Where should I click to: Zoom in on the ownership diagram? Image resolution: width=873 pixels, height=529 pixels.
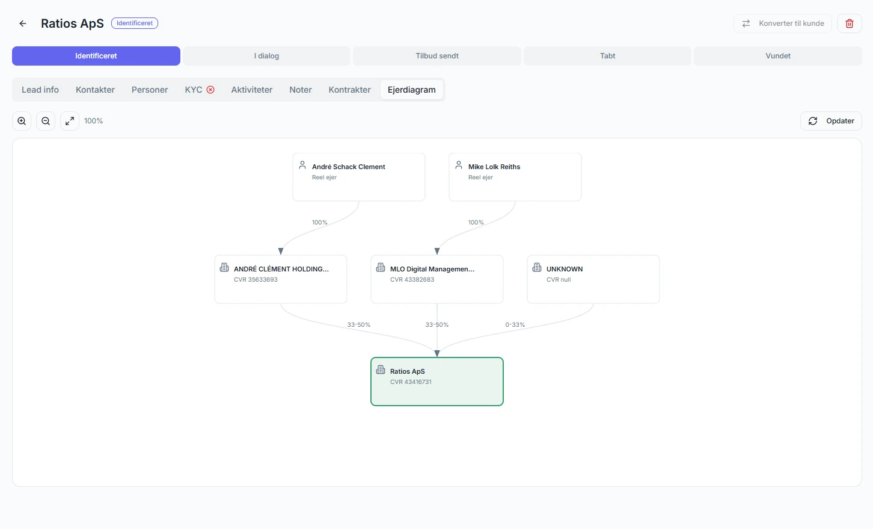(22, 121)
